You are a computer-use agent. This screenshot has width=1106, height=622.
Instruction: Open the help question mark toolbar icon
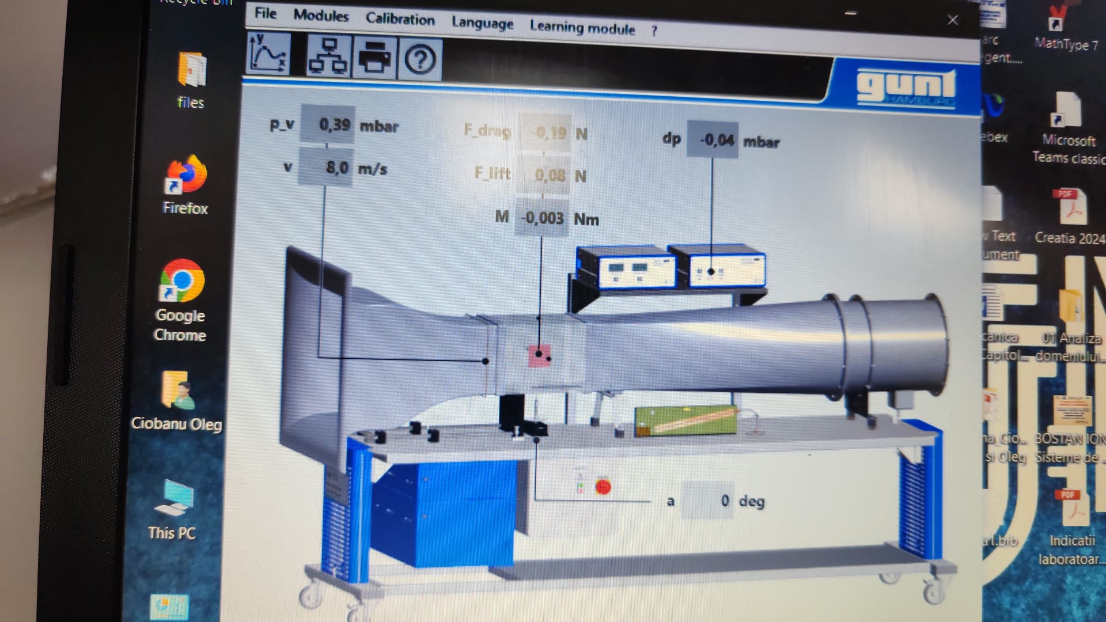coord(420,59)
